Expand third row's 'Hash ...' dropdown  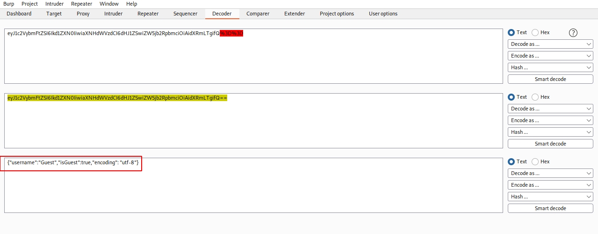point(550,197)
